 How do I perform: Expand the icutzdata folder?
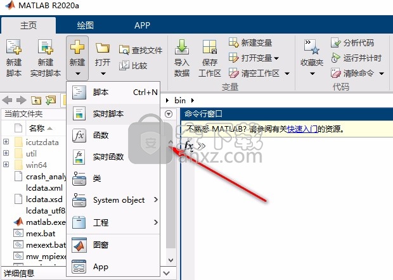[x=6, y=142]
